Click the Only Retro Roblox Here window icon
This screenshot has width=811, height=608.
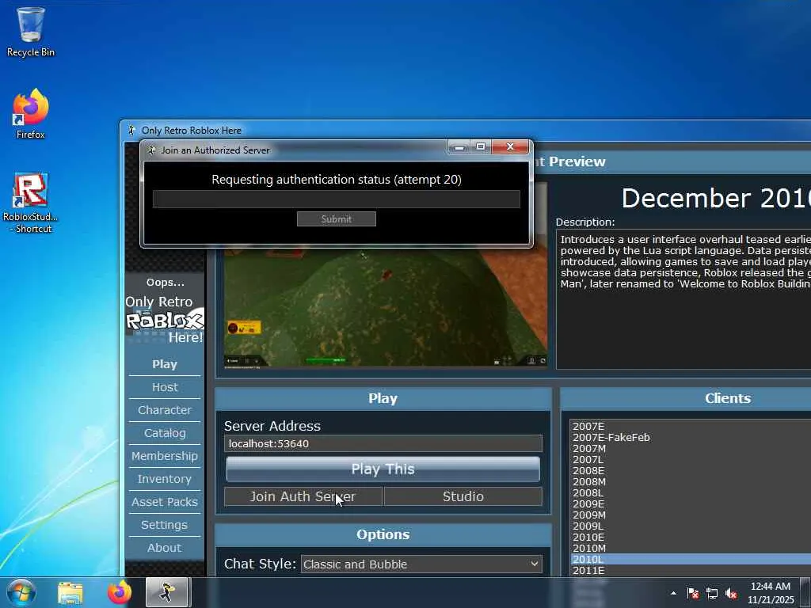pyautogui.click(x=131, y=131)
